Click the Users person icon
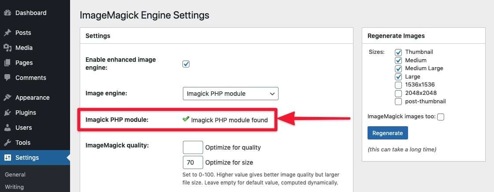Screen dimensions: 494x192 point(7,128)
